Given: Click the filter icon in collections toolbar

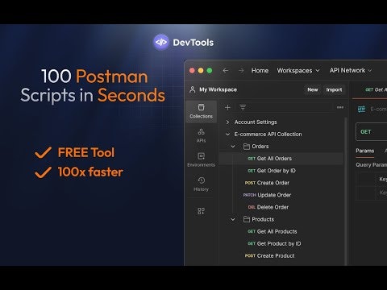Looking at the screenshot, I should [x=243, y=107].
